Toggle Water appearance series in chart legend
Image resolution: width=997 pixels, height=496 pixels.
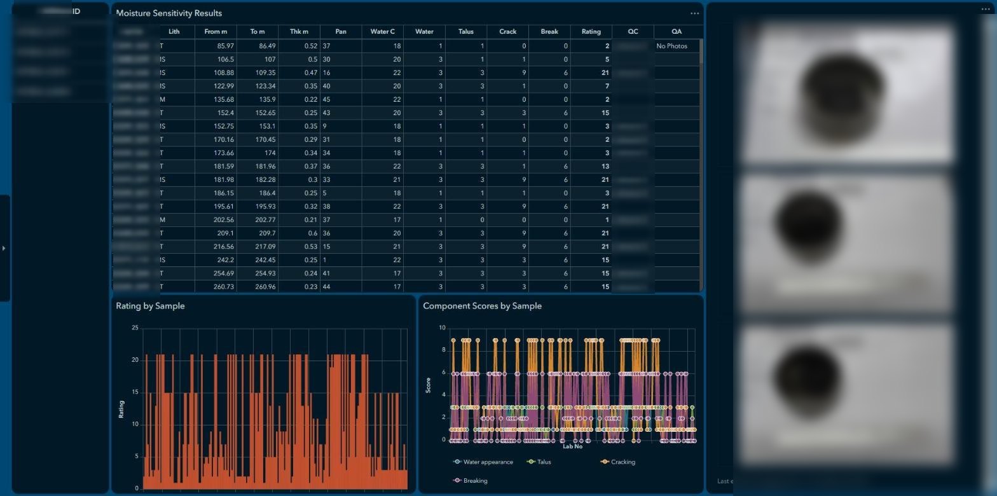point(483,462)
